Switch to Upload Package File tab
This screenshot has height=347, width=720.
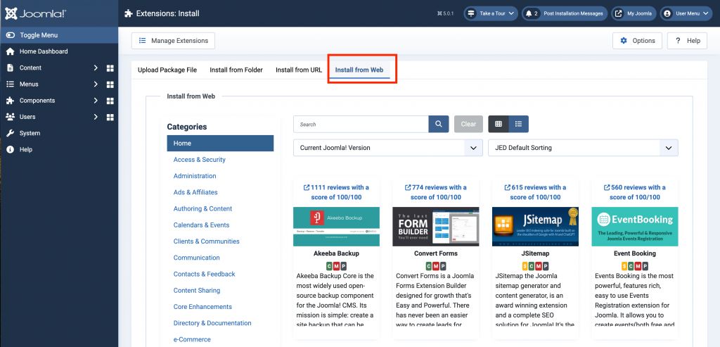167,70
